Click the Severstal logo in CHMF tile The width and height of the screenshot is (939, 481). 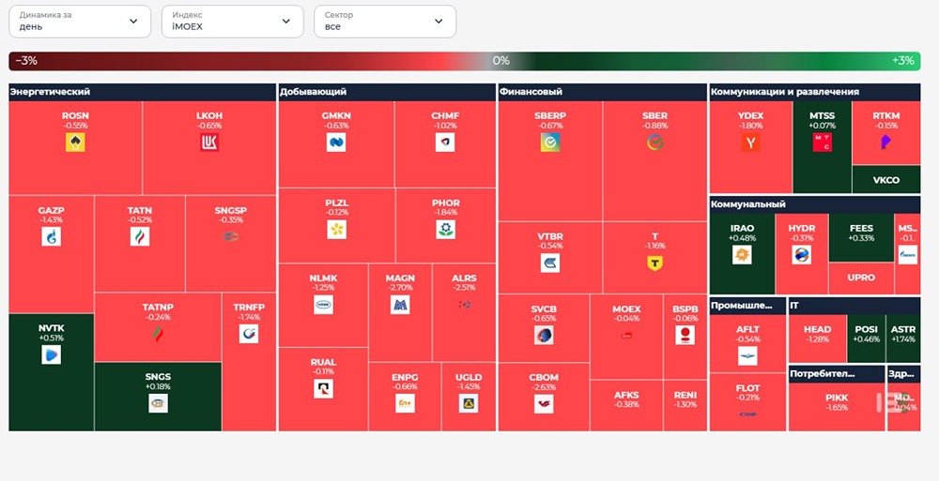coord(445,142)
